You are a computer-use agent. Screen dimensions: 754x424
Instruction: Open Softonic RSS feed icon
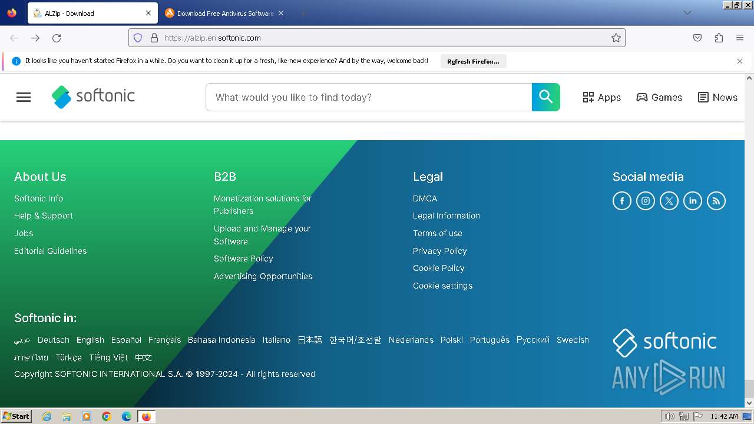click(x=716, y=201)
